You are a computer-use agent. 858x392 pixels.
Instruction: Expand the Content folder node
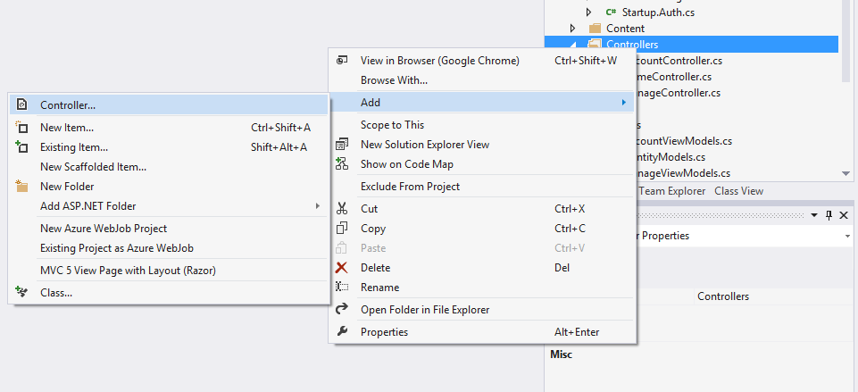click(x=573, y=29)
